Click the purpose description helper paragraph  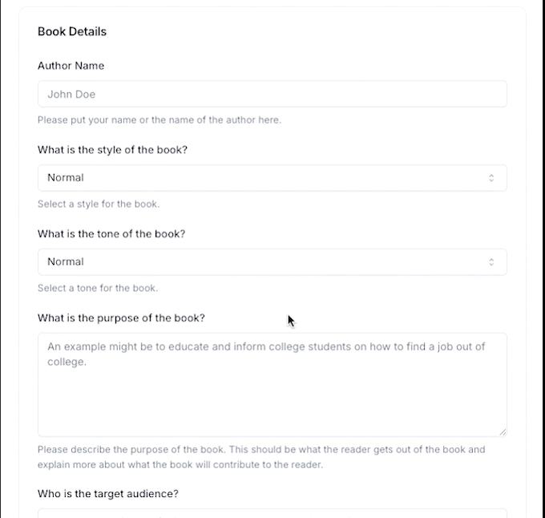point(261,457)
